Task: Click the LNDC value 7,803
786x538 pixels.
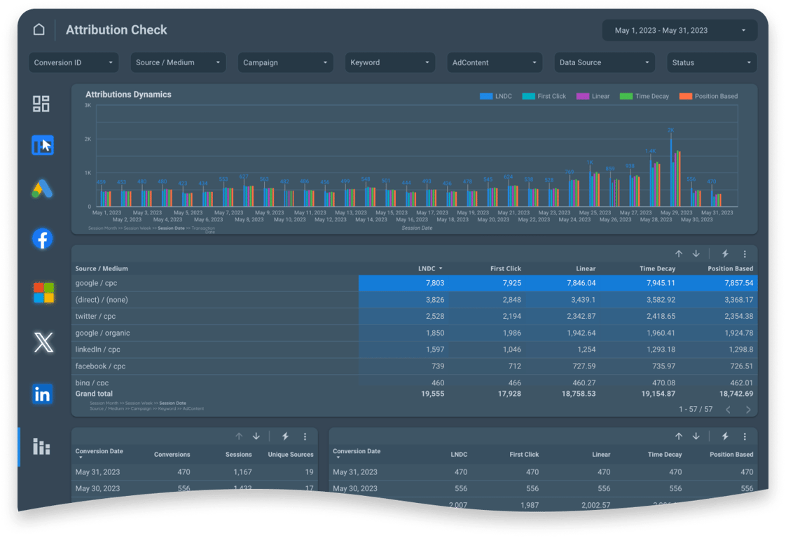Action: click(x=434, y=283)
